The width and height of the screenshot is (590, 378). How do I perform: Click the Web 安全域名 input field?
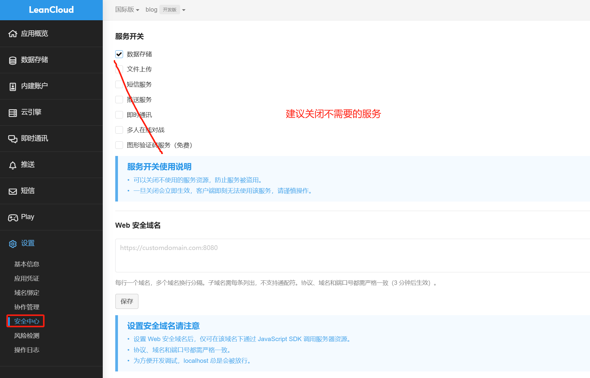(268, 255)
